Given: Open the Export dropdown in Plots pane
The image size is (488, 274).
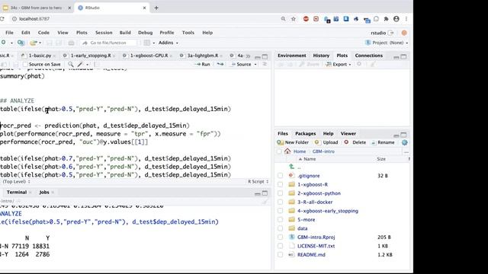Looking at the screenshot, I should coord(338,64).
